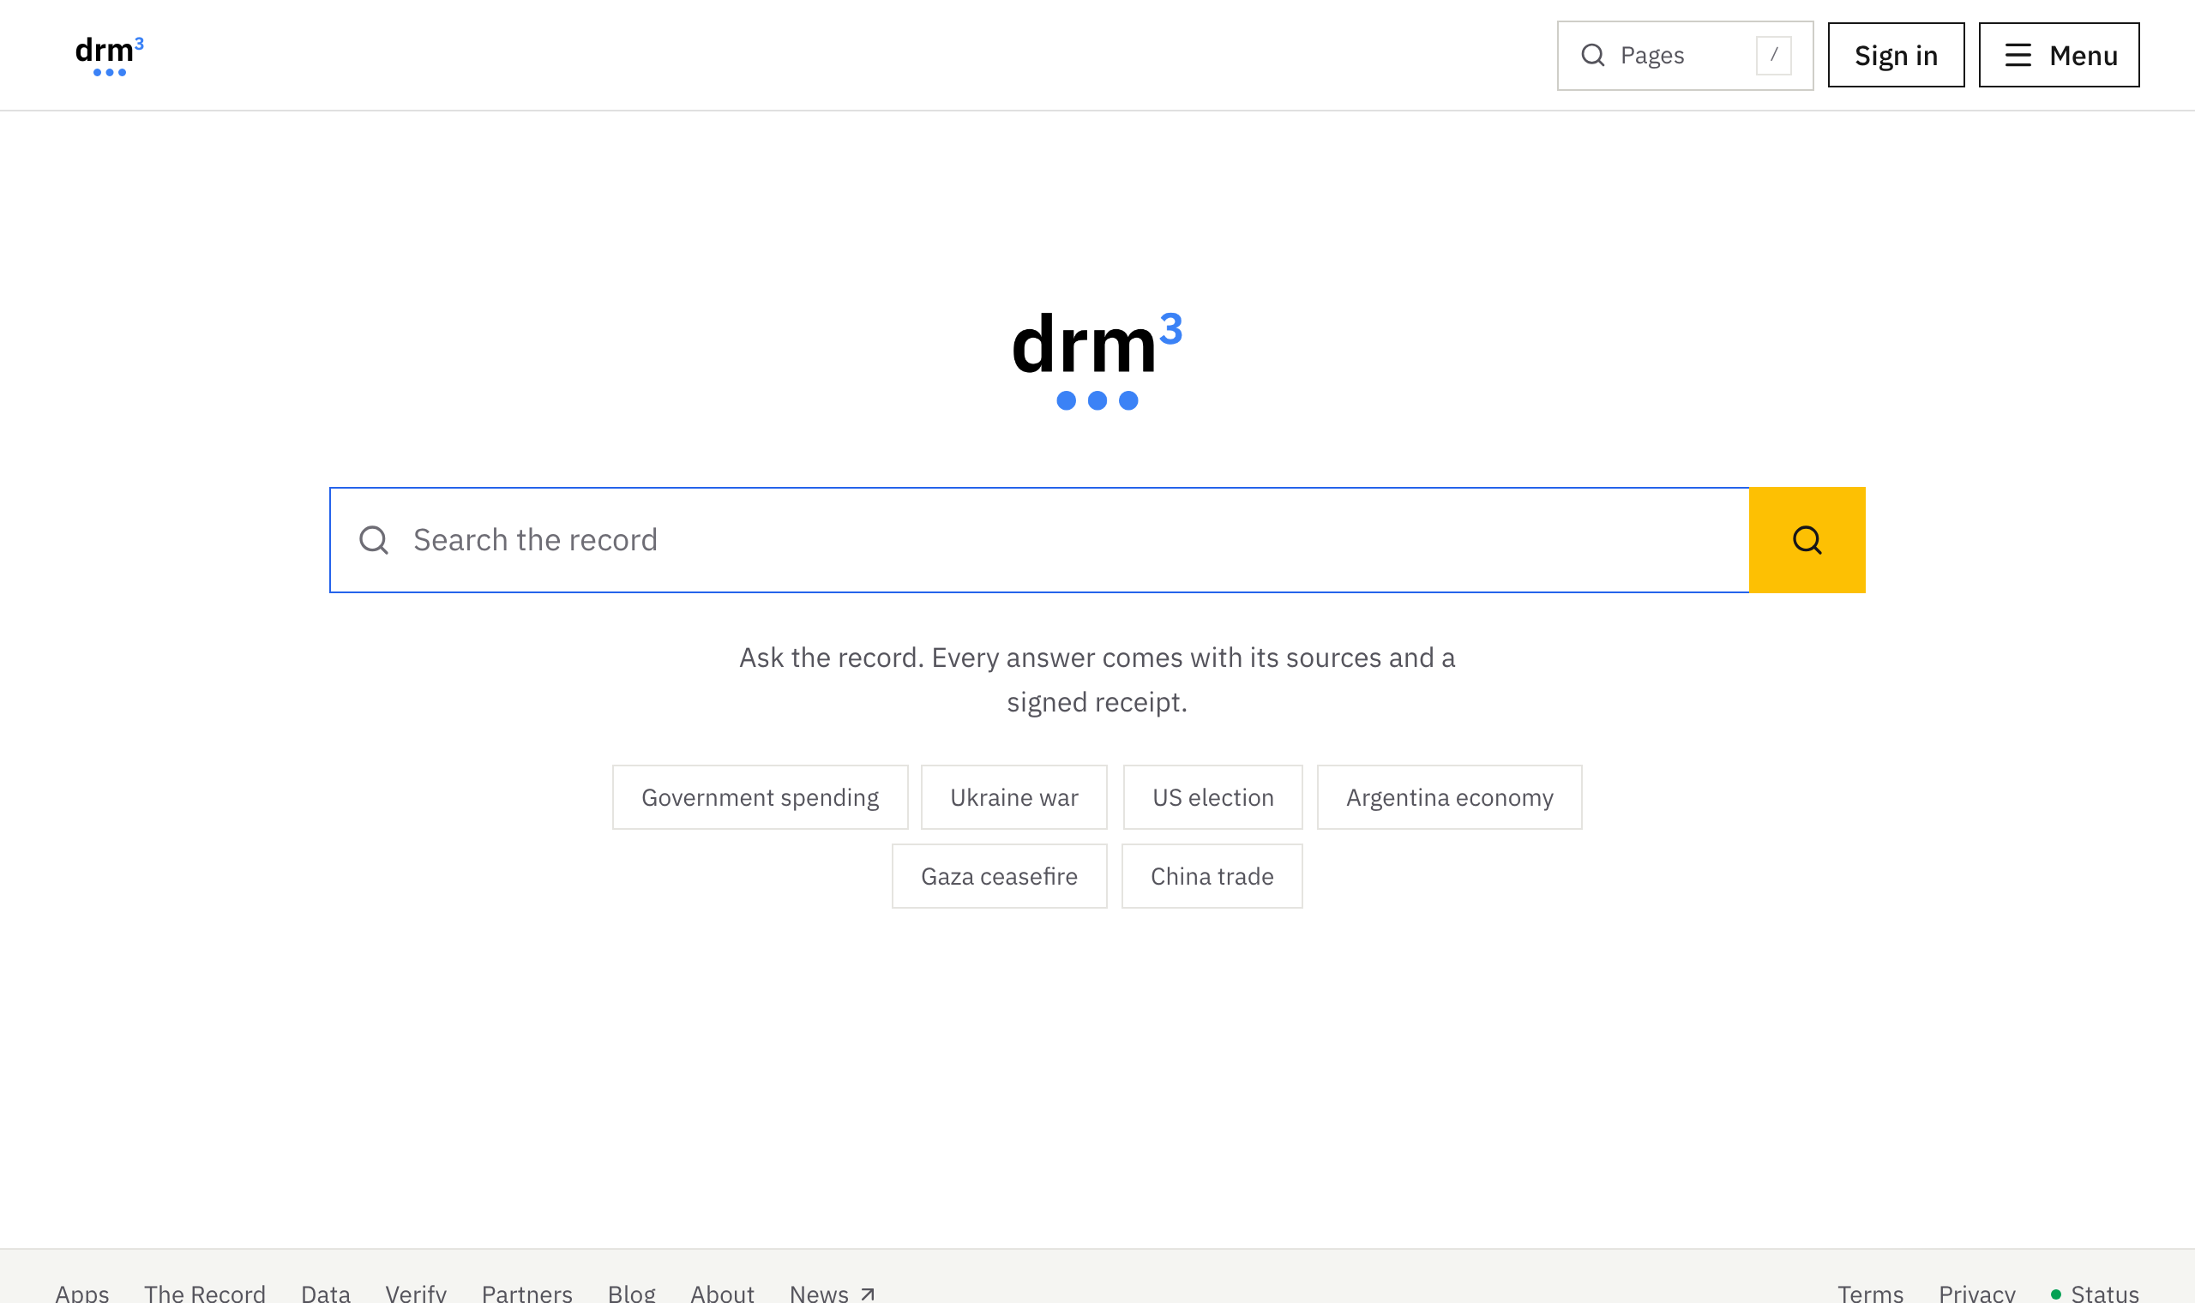Click the drm³ logo in header

[x=109, y=56]
